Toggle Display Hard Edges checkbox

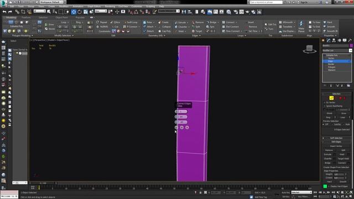tap(329, 186)
